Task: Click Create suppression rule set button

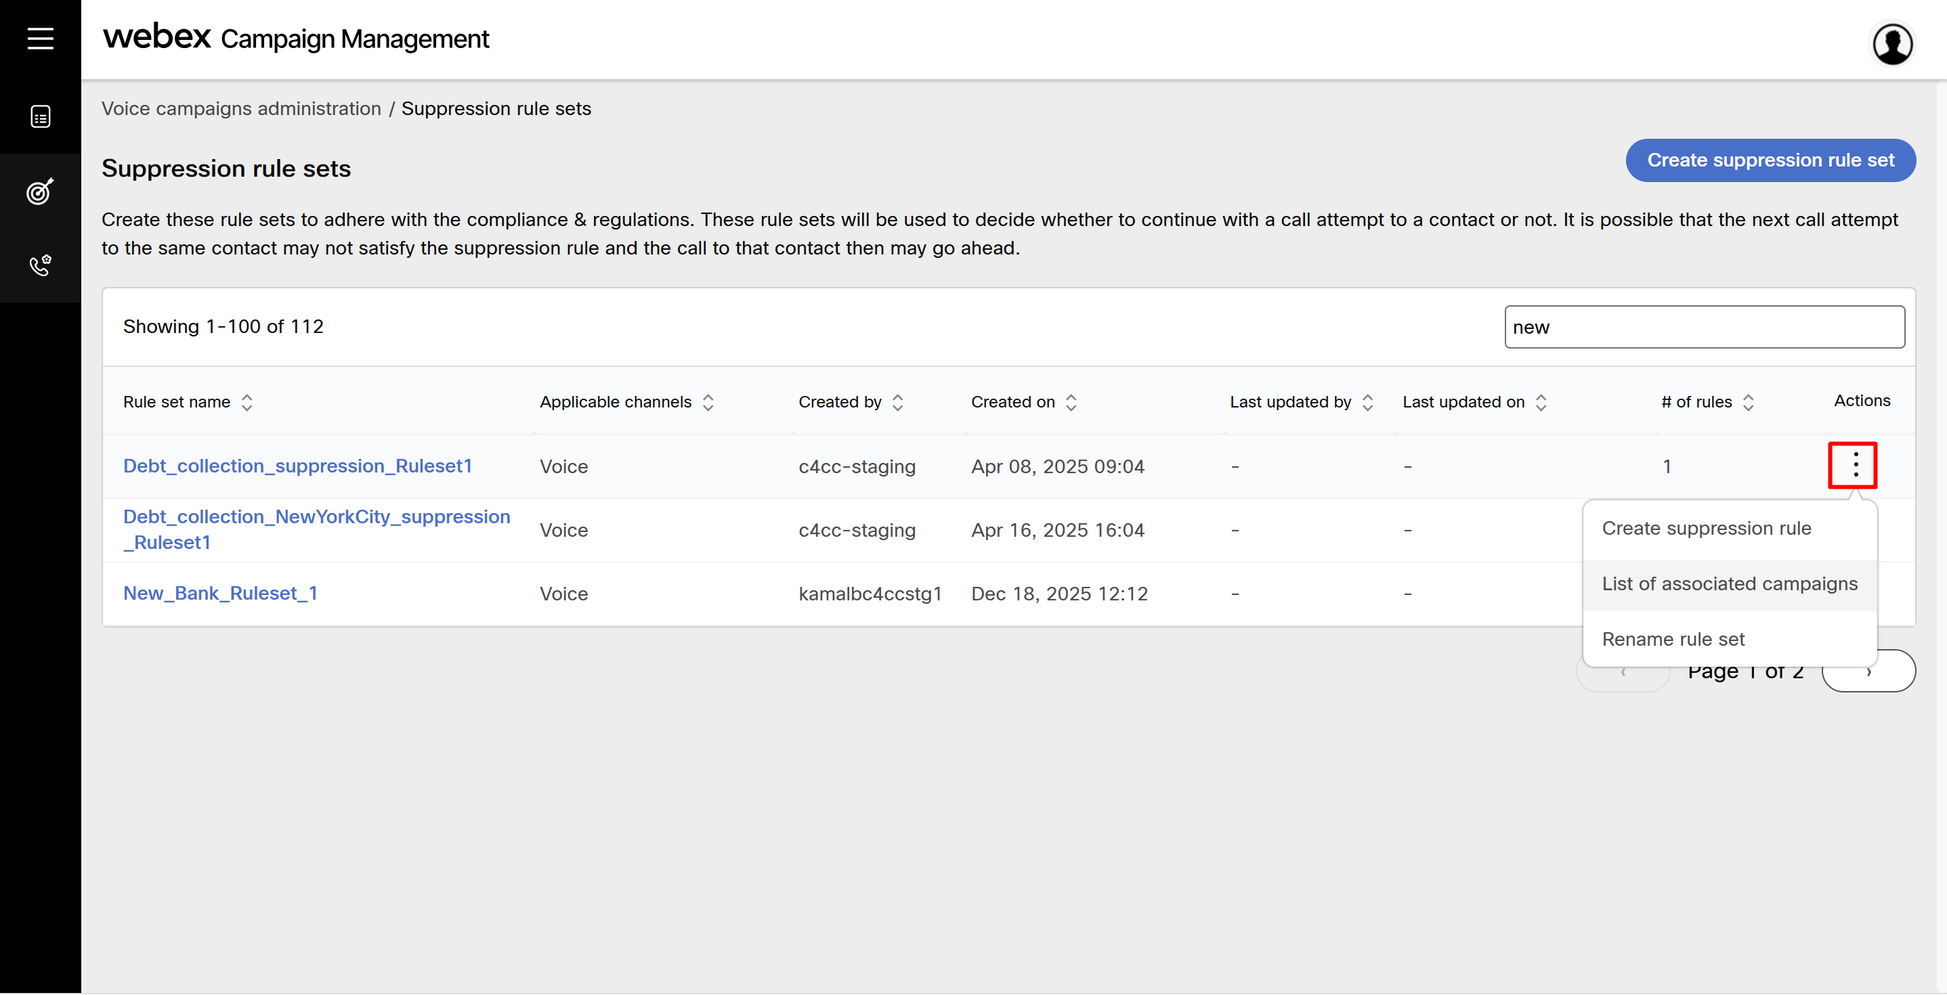Action: (1770, 160)
